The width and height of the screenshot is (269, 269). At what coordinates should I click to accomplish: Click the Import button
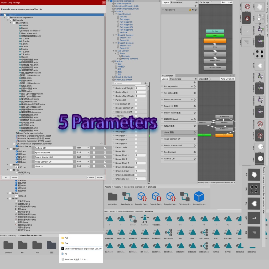(99, 177)
